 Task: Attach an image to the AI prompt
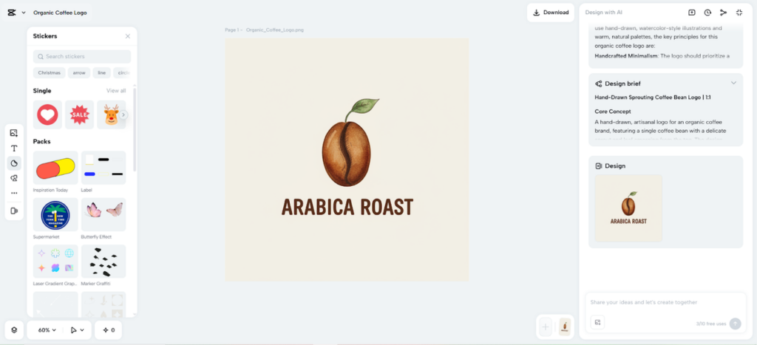pyautogui.click(x=598, y=322)
